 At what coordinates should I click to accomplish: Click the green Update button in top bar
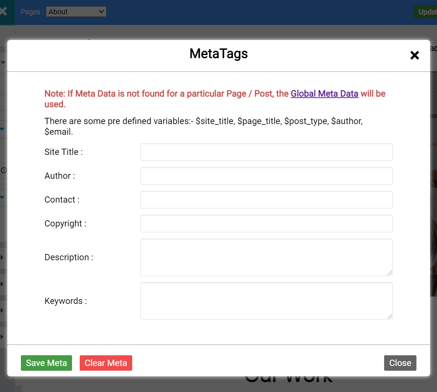(x=426, y=12)
